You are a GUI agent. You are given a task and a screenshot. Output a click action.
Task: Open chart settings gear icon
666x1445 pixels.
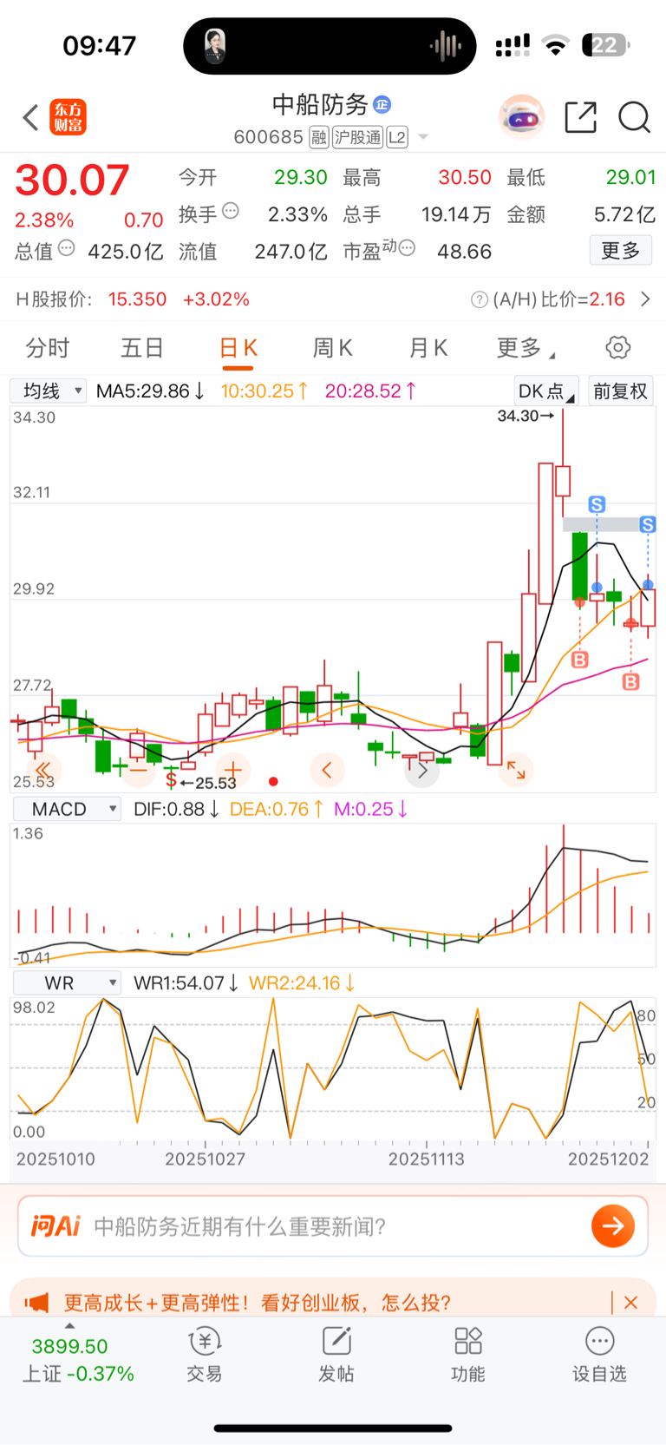(618, 348)
